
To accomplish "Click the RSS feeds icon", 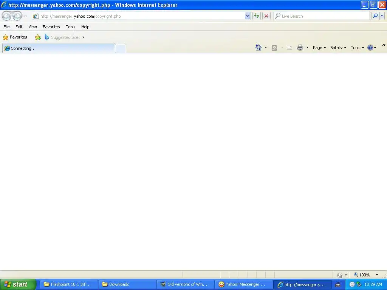I will 274,48.
